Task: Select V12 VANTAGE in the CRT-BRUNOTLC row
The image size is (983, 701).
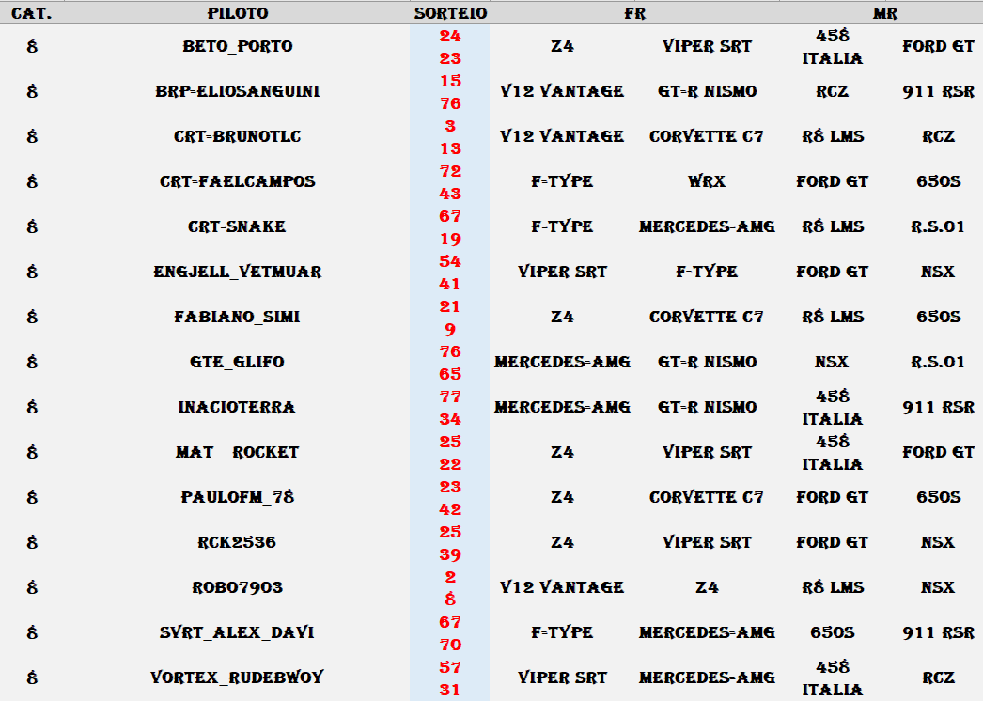Action: click(x=562, y=136)
